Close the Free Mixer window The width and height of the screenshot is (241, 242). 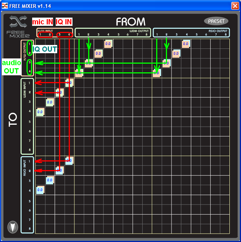tap(235, 6)
